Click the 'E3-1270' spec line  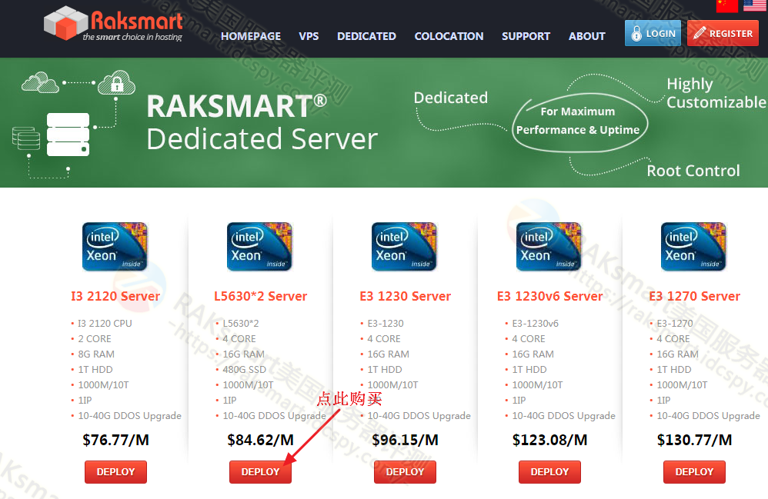click(674, 324)
